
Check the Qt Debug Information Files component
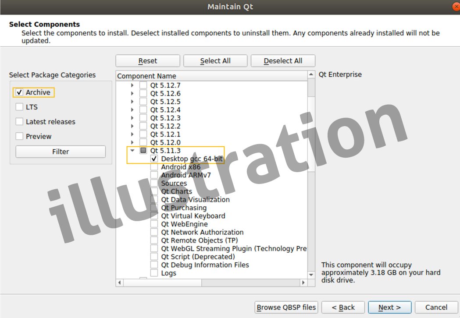(154, 265)
